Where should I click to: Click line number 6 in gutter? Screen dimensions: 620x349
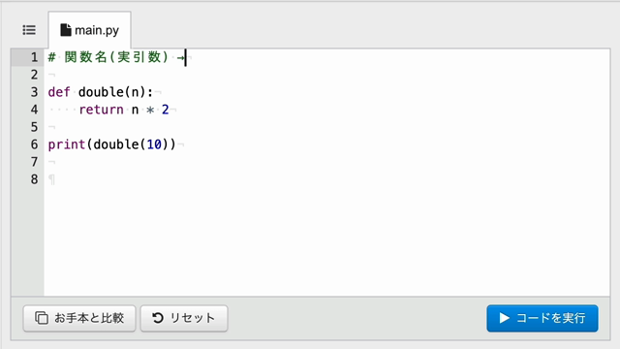click(35, 144)
